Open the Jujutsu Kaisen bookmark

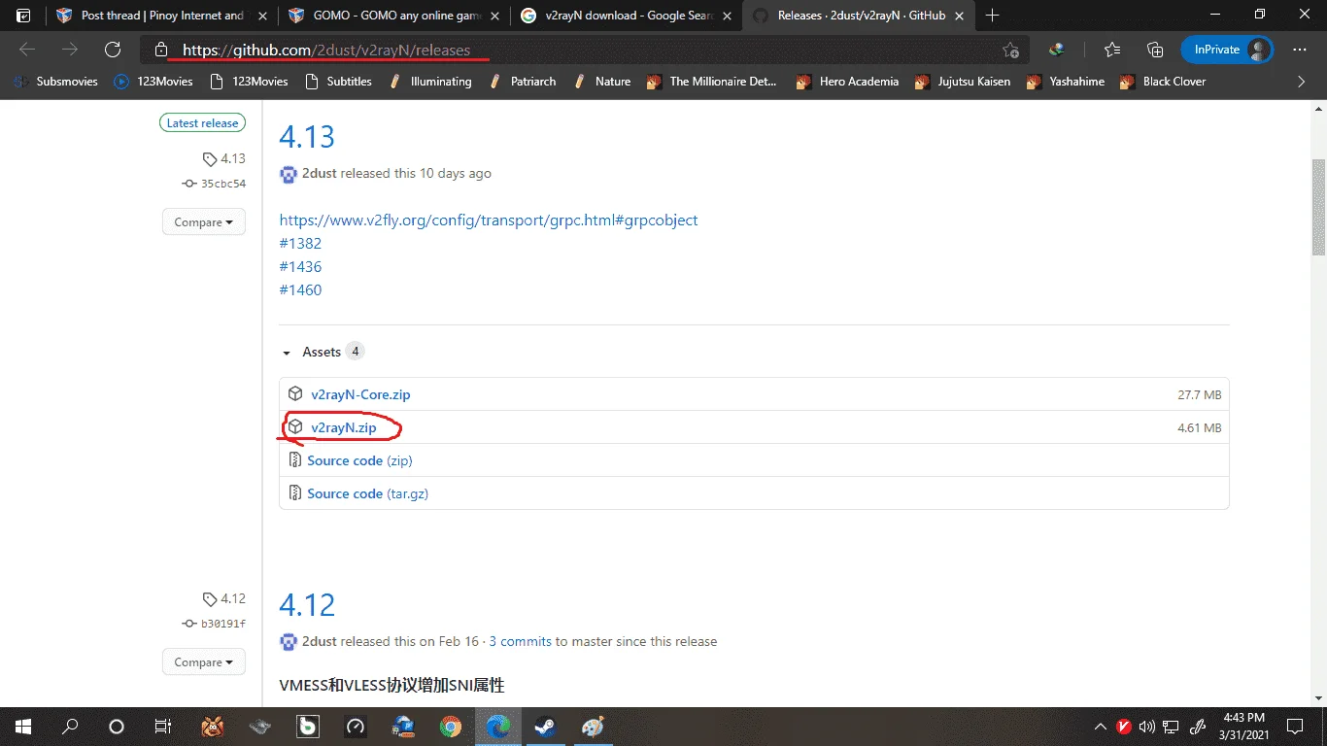[x=962, y=82]
